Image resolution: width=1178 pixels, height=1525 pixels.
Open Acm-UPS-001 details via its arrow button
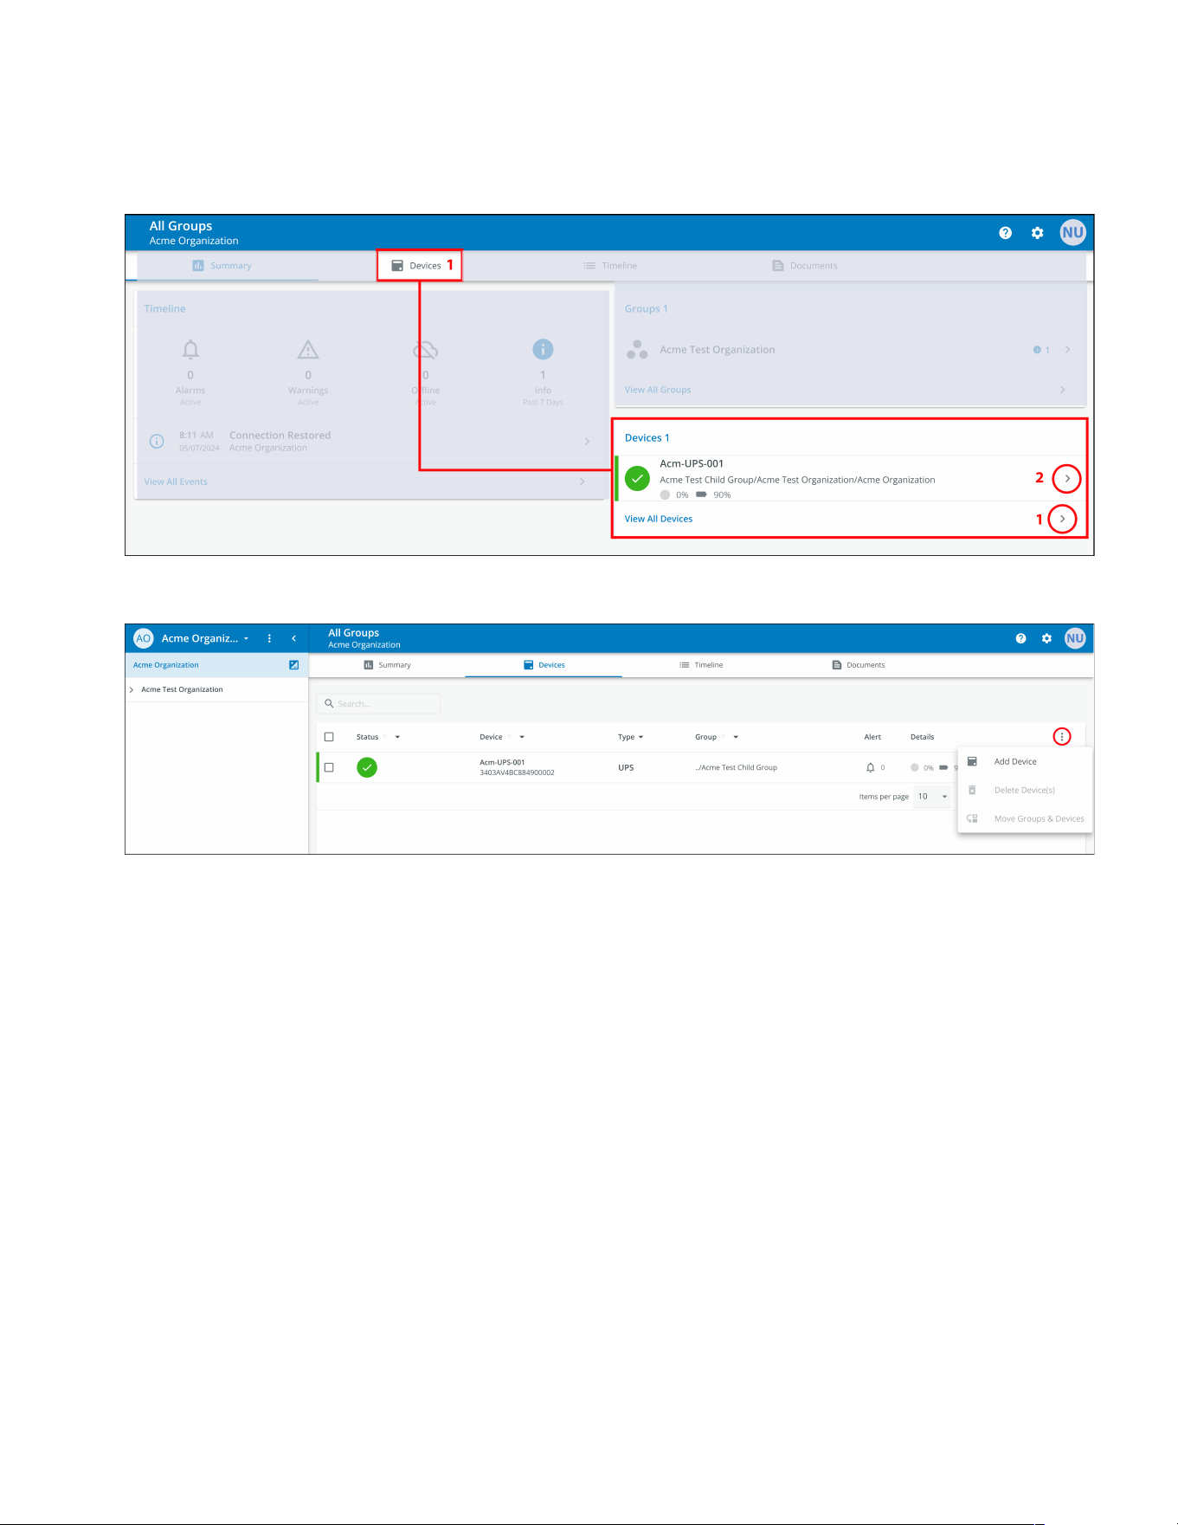tap(1067, 478)
